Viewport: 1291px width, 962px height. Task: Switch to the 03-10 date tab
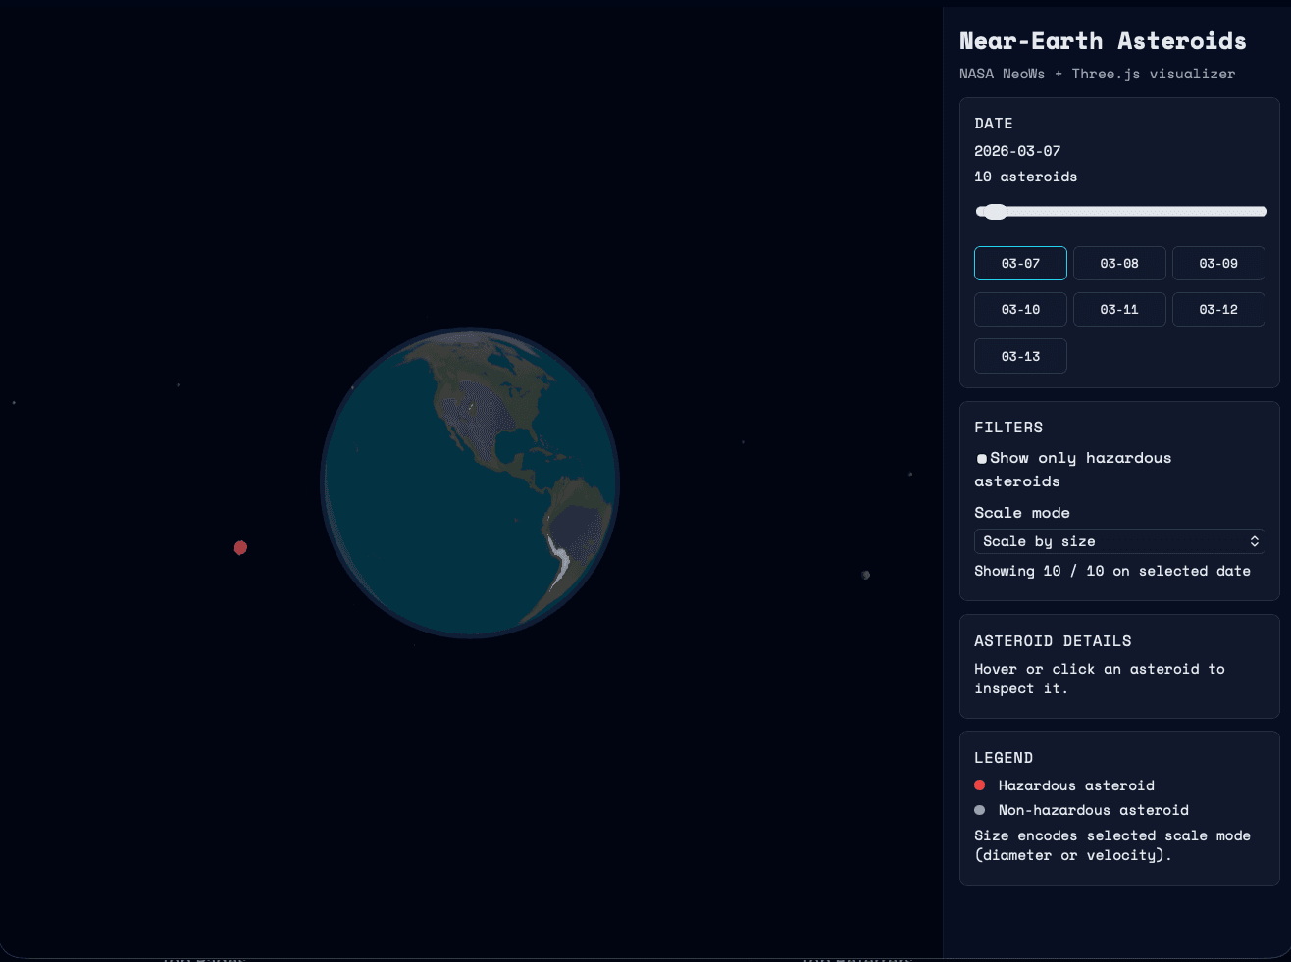1020,309
